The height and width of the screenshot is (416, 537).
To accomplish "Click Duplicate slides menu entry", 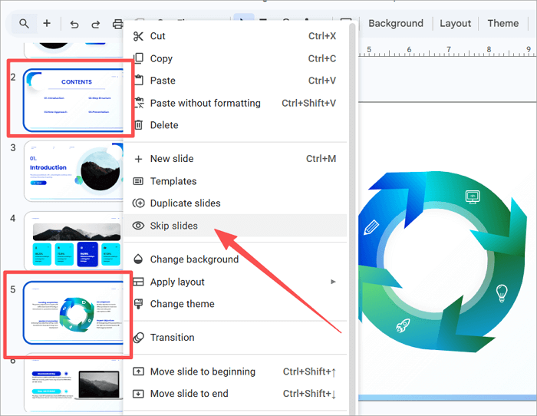I will tap(185, 203).
